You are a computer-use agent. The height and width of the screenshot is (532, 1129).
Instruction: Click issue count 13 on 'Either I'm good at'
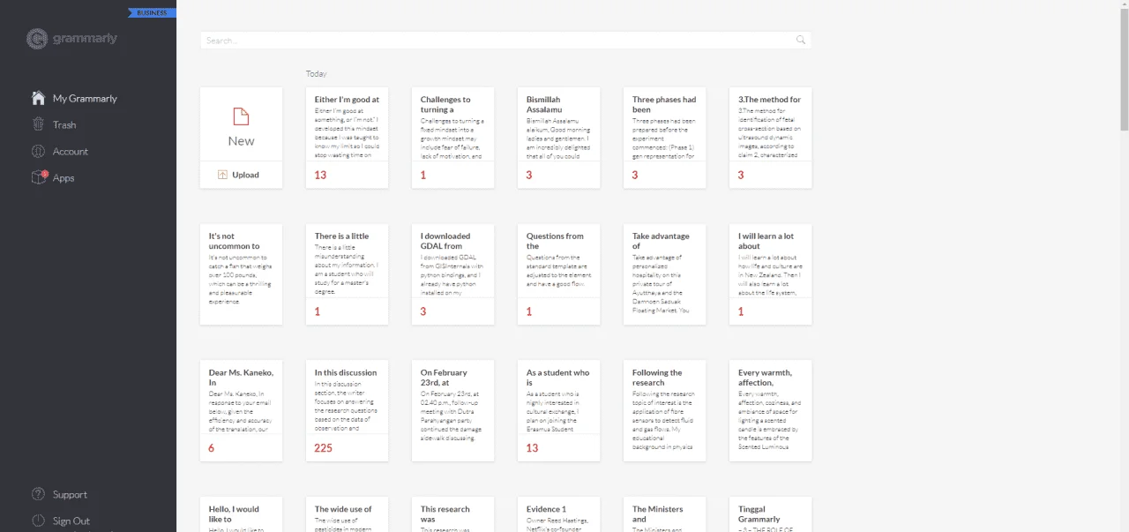tap(320, 175)
